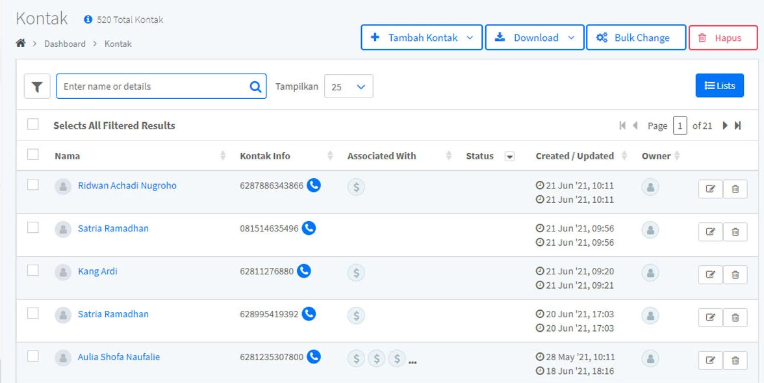Check the Selects All Filtered Results box
The height and width of the screenshot is (383, 764).
(x=33, y=125)
